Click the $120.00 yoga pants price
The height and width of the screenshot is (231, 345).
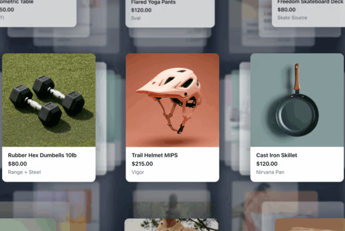tap(141, 10)
